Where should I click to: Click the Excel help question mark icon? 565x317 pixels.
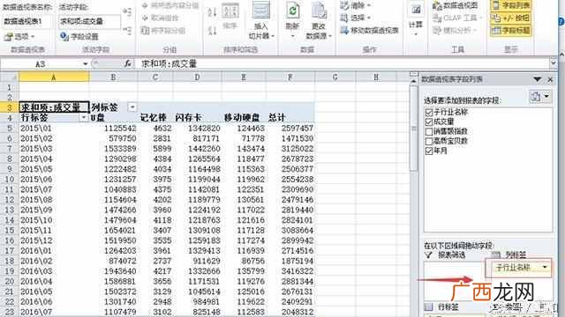pos(561,21)
